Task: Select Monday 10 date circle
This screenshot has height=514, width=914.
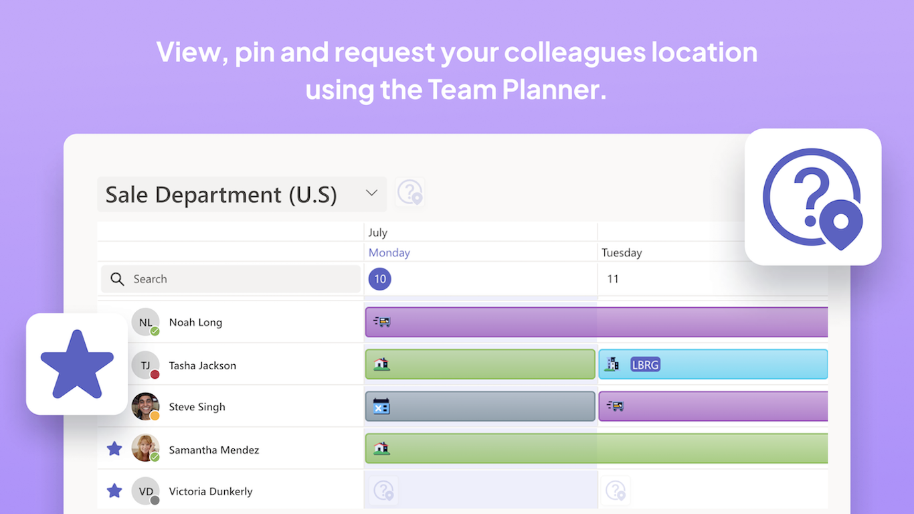Action: [380, 279]
